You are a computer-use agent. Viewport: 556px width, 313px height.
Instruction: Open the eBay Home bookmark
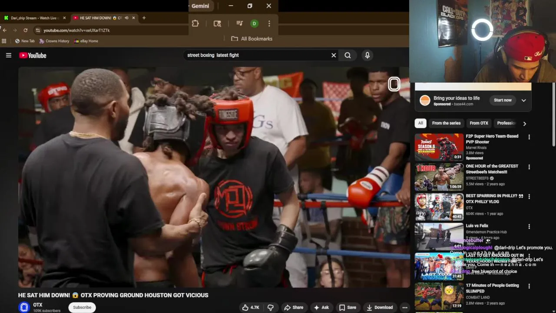86,41
